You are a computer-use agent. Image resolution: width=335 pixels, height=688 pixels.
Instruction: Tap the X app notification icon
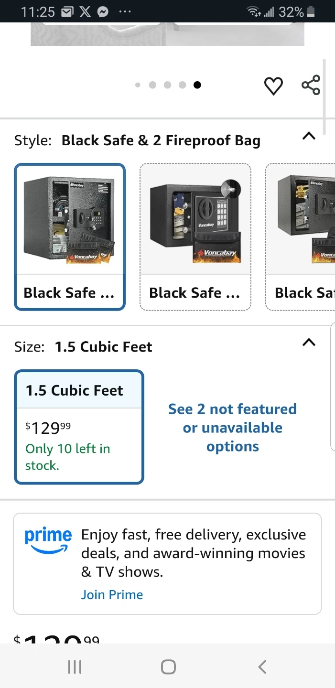(x=85, y=12)
